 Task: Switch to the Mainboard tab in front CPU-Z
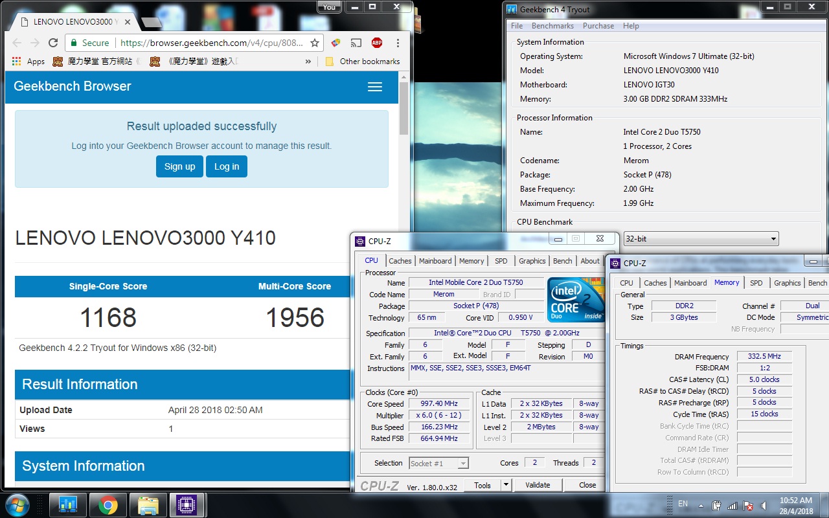tap(435, 261)
